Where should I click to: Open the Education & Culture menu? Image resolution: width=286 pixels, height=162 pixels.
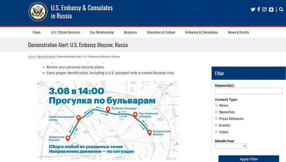(161, 32)
